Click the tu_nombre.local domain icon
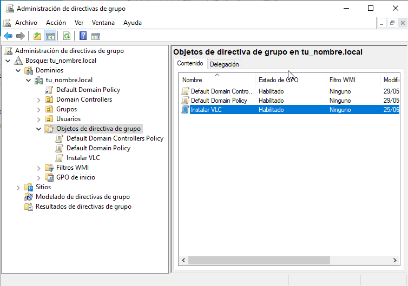408x286 pixels. coord(39,80)
